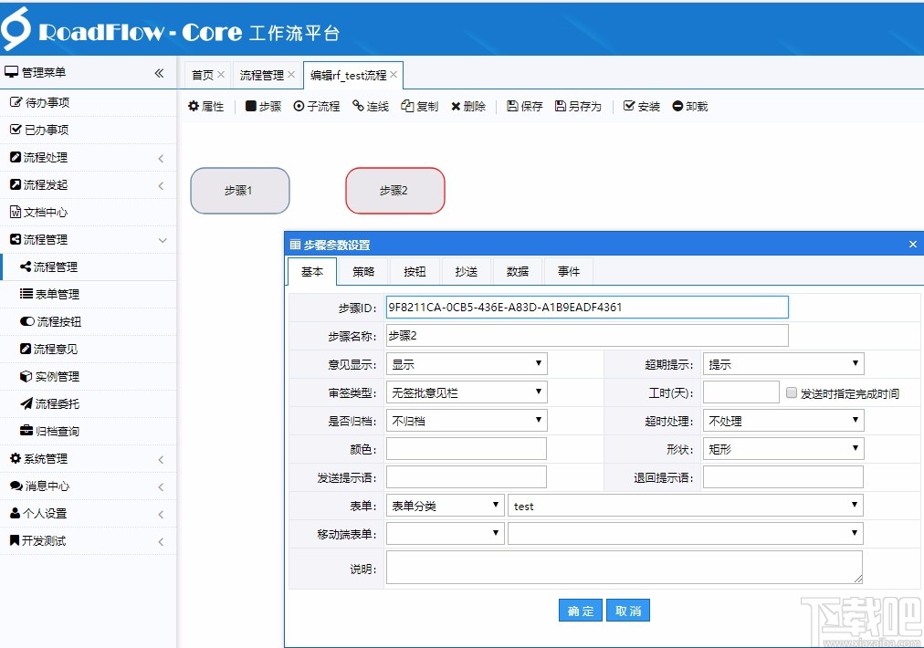Select the 连线 (Connect line) tool
924x648 pixels.
(370, 106)
